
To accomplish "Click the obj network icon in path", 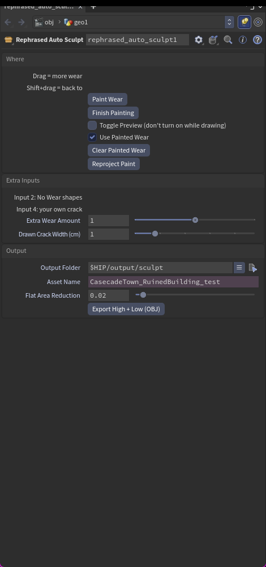I will coord(38,22).
